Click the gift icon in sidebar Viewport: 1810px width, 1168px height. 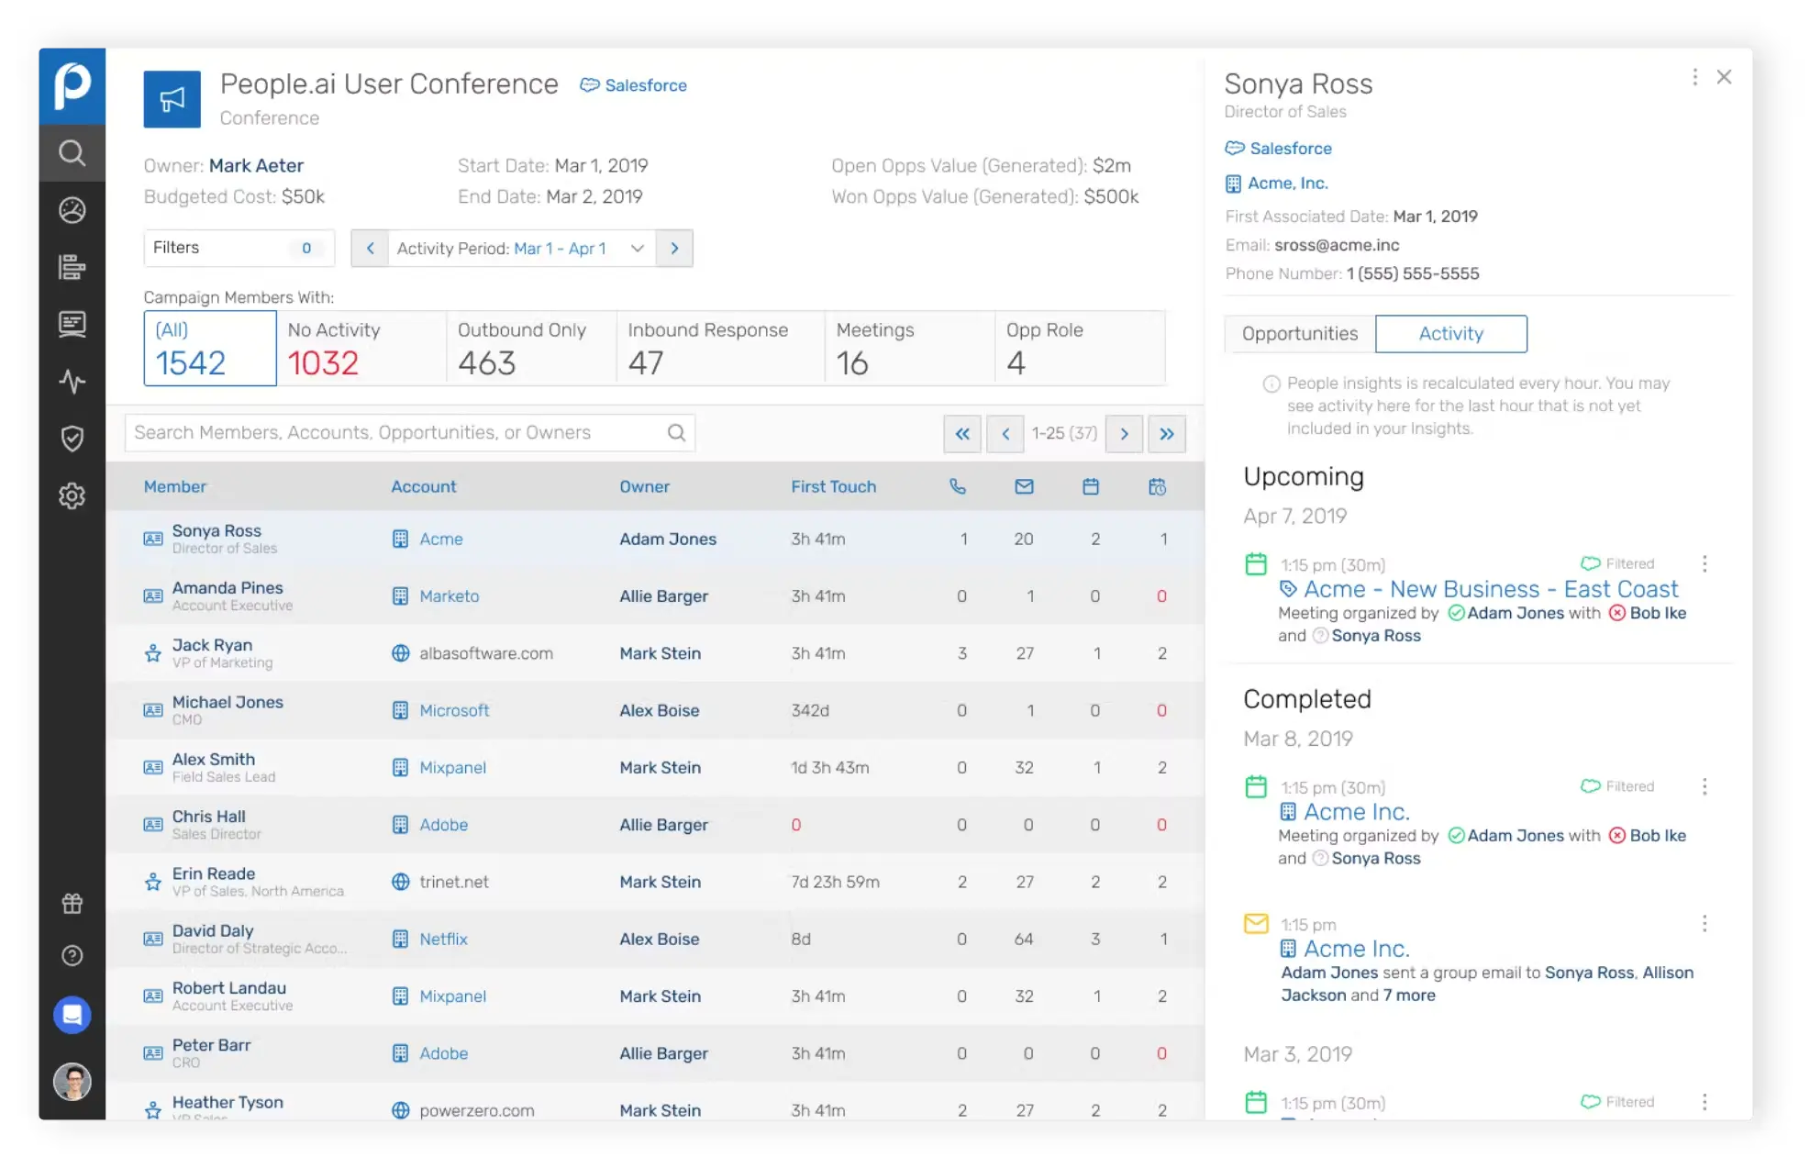(x=72, y=904)
